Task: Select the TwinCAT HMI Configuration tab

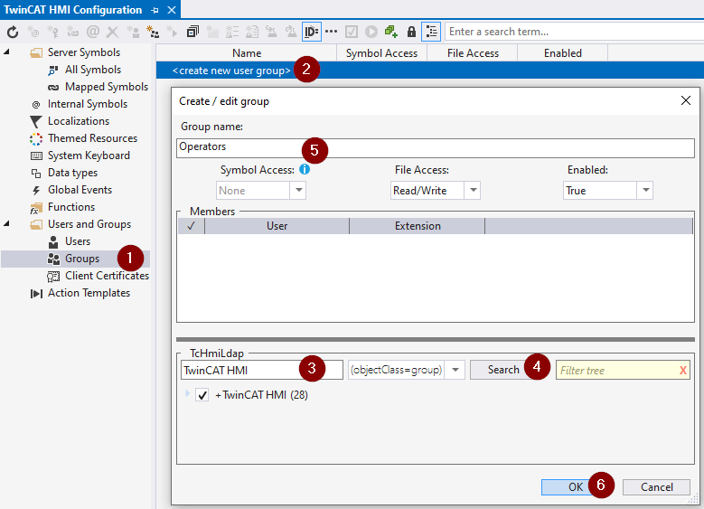Action: 72,10
